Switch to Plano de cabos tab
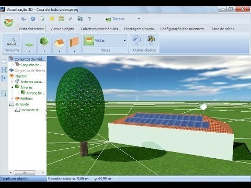This screenshot has width=251, height=188. (222, 29)
